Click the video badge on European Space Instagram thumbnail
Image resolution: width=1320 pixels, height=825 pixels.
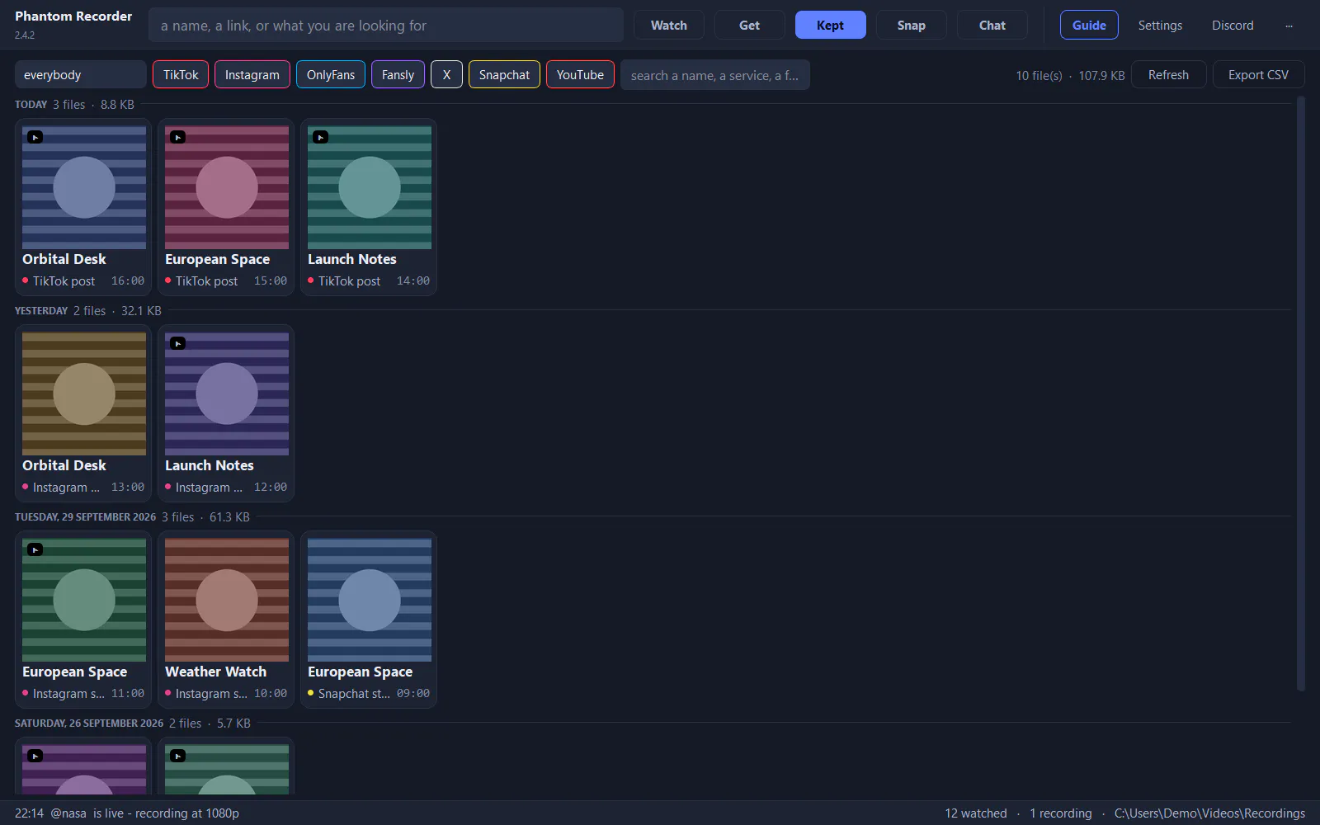35,549
